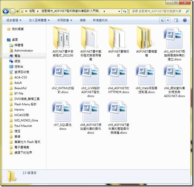Click the address bar folder icon
This screenshot has height=187, width=194.
pyautogui.click(x=22, y=12)
